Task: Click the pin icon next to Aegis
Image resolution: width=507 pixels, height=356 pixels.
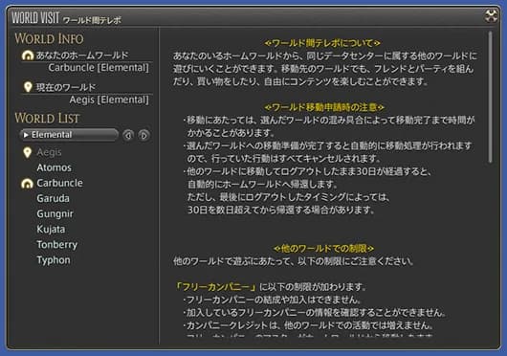Action: pos(28,152)
